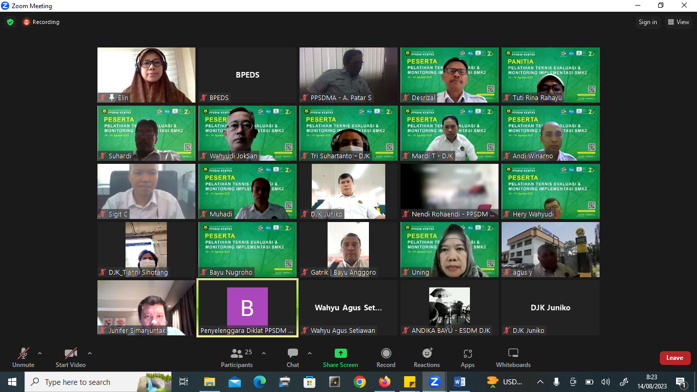Click the name label Suhardi
The image size is (697, 392).
pyautogui.click(x=120, y=156)
